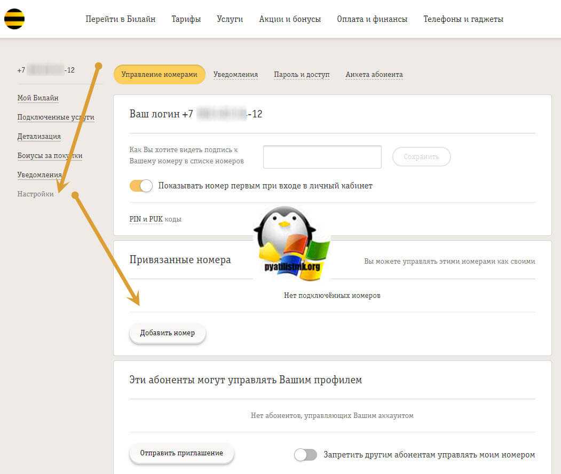Open the Услуги menu item
The image size is (561, 474).
230,19
